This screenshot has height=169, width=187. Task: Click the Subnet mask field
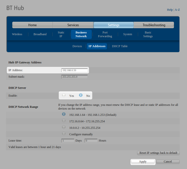coord(74,77)
